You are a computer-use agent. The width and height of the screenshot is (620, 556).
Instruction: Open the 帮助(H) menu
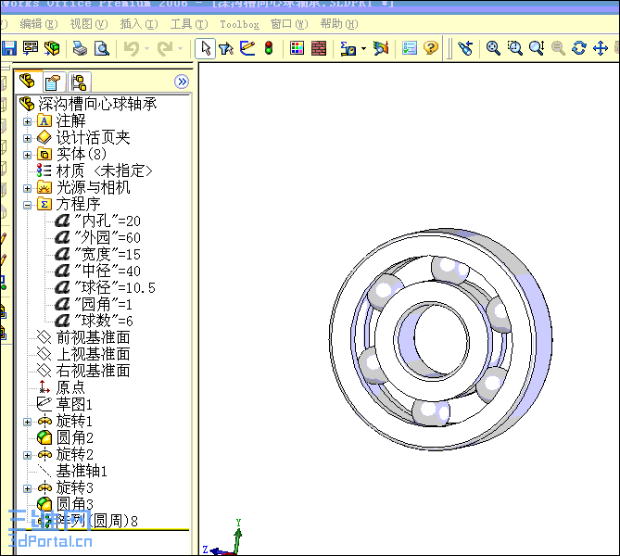339,24
